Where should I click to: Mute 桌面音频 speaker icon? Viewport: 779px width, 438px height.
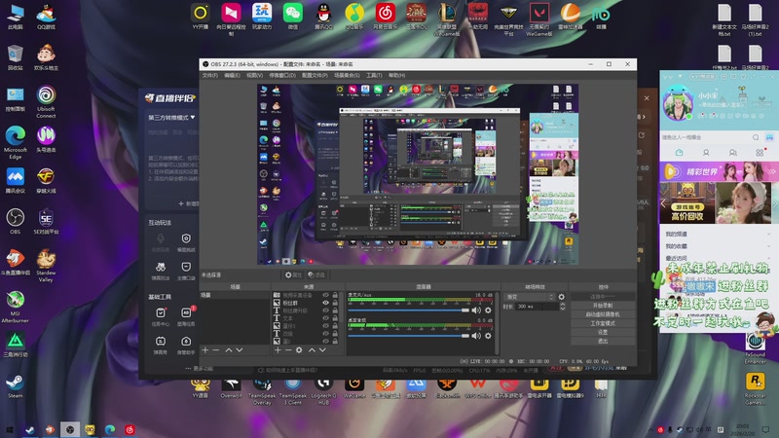[x=476, y=336]
